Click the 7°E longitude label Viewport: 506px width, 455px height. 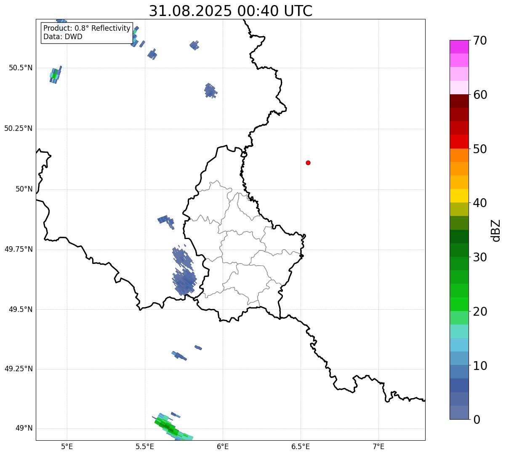point(378,446)
